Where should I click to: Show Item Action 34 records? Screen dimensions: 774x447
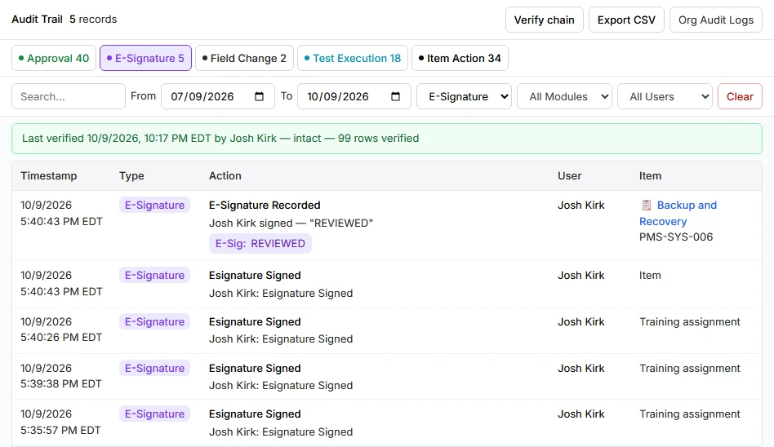coord(460,58)
